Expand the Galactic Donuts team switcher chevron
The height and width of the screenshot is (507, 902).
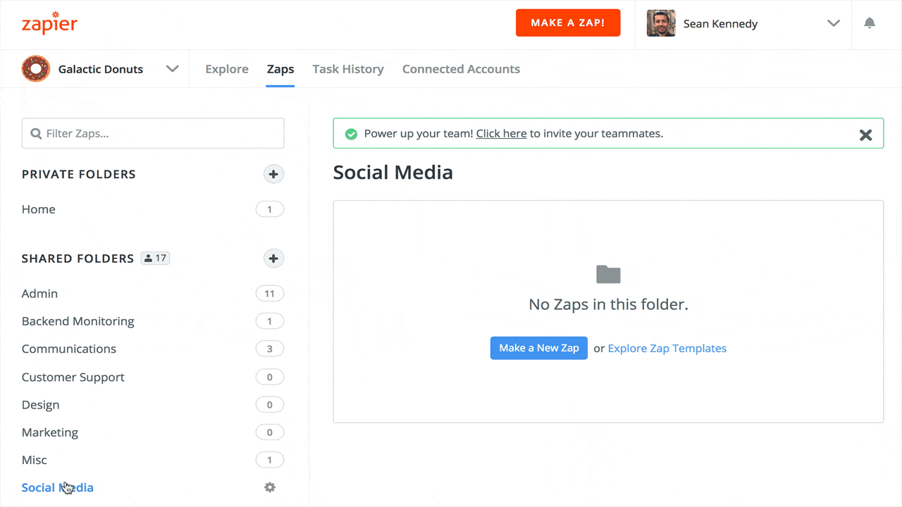tap(172, 69)
